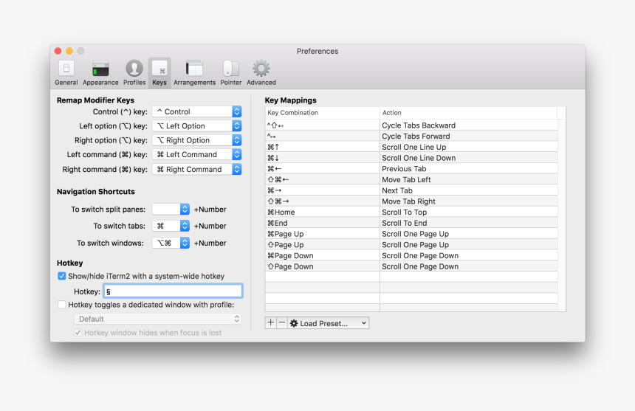Open the Profiles preferences icon
Viewport: 635px width, 411px height.
pos(134,72)
